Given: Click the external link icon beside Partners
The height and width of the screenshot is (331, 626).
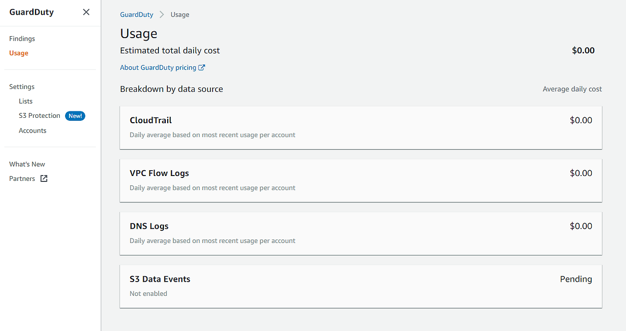Looking at the screenshot, I should point(44,178).
